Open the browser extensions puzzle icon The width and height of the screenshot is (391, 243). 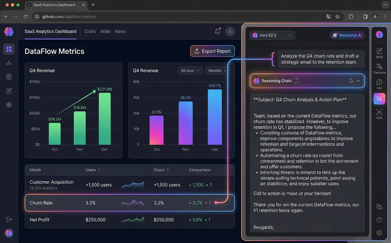pos(351,17)
